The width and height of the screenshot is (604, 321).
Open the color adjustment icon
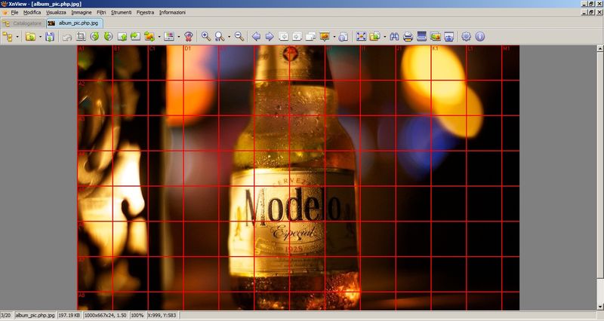click(169, 36)
